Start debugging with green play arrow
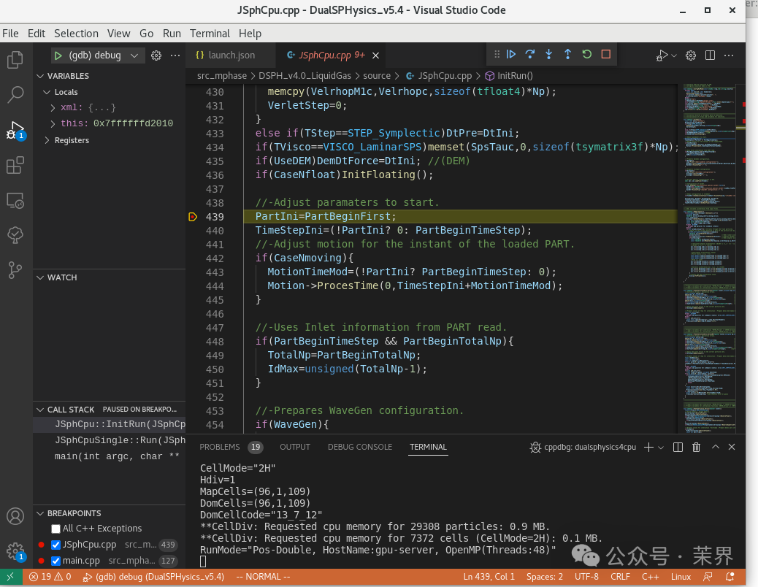Image resolution: width=758 pixels, height=587 pixels. 58,55
